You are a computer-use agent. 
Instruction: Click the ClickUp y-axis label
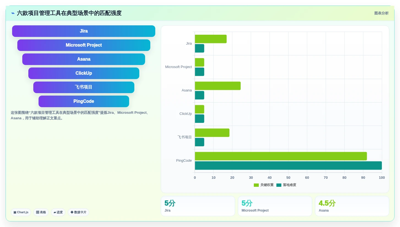point(186,114)
